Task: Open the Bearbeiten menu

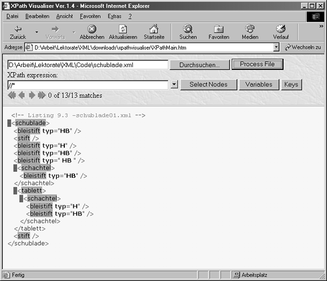Action: tap(37, 16)
